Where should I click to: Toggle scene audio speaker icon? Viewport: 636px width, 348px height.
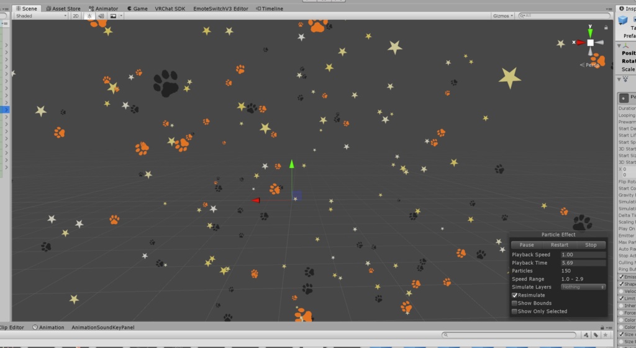point(101,16)
